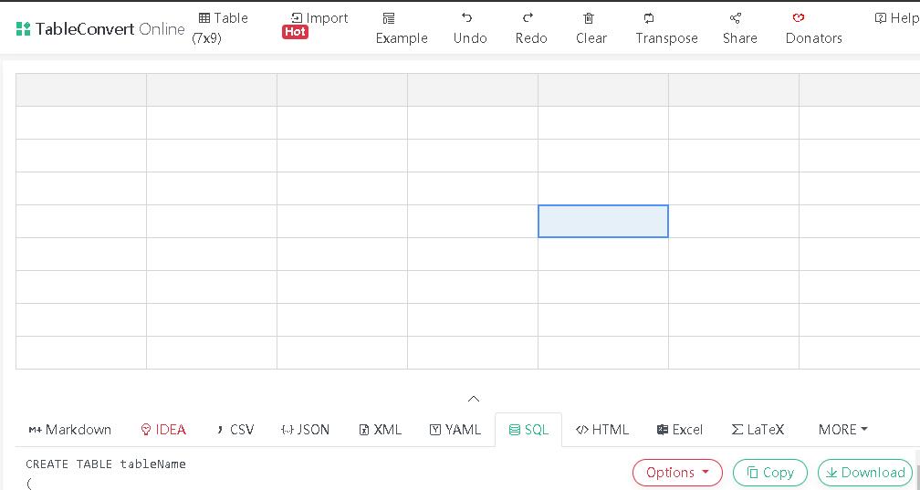Load the Example table data
The width and height of the screenshot is (920, 490).
coord(390,18)
